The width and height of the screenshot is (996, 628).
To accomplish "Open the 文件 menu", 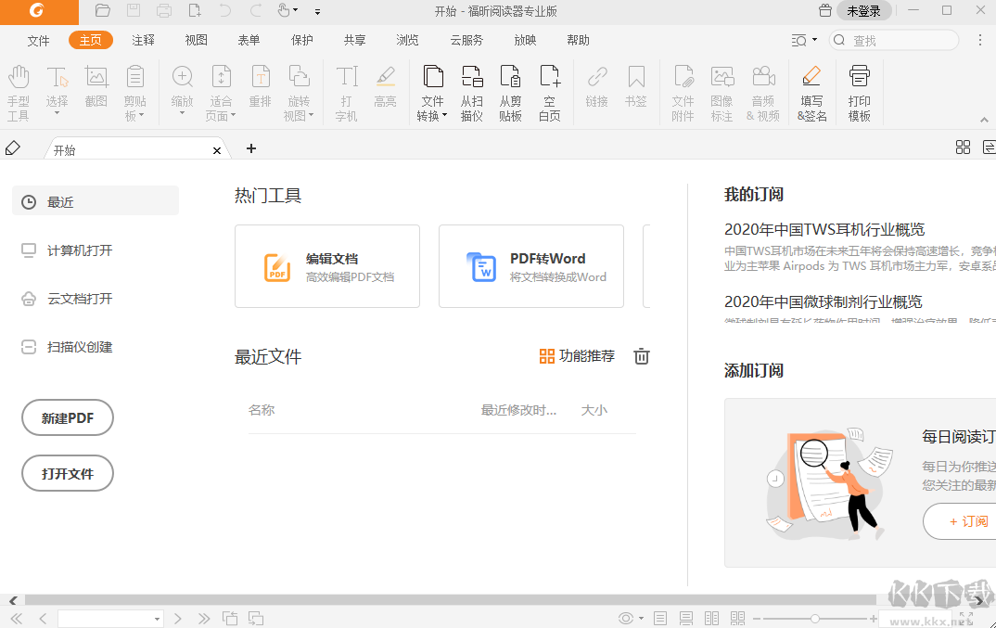I will click(x=38, y=40).
